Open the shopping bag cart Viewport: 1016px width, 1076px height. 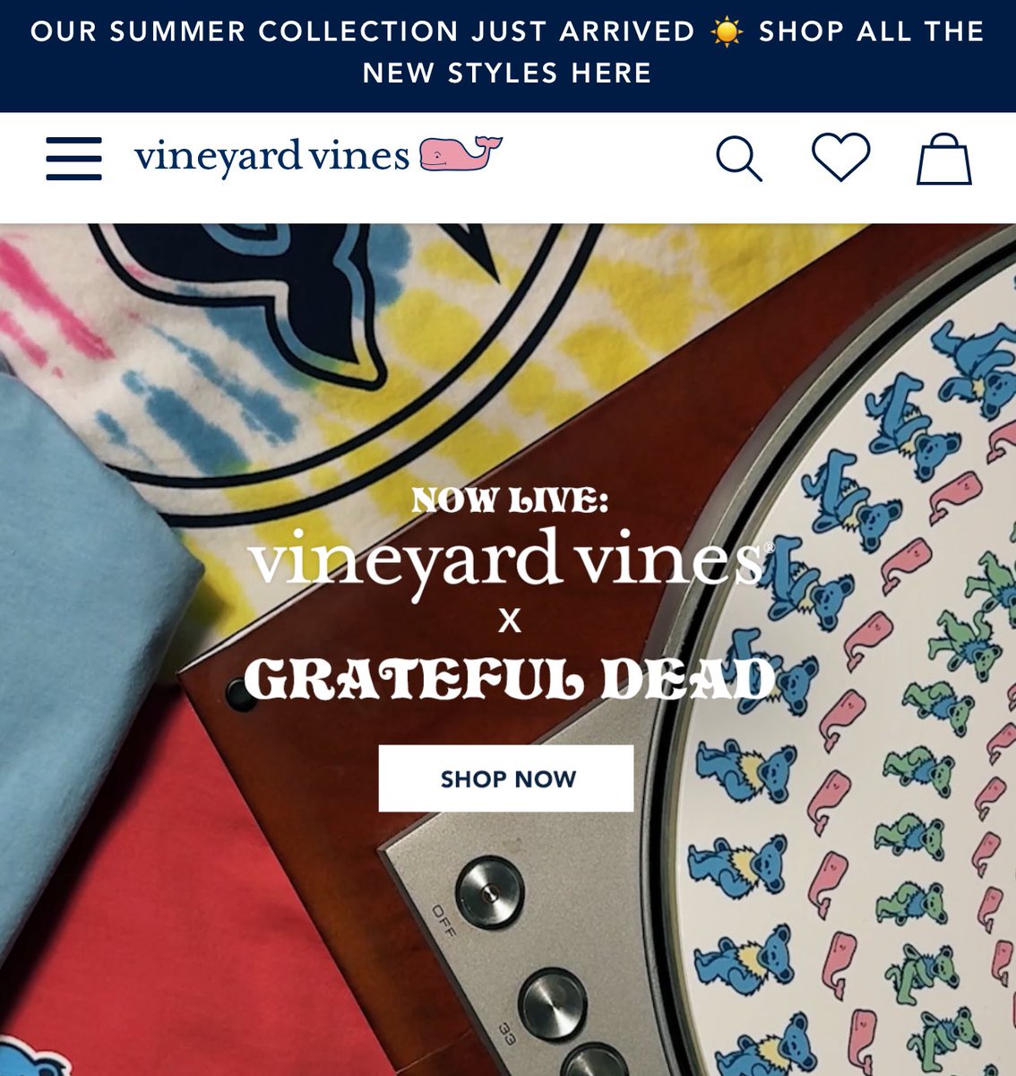pos(943,159)
